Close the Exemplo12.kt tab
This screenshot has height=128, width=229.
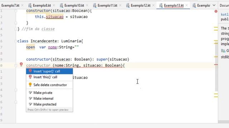(x=154, y=5)
